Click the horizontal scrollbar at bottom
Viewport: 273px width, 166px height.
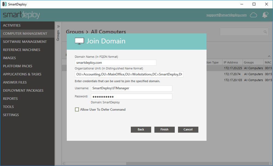pyautogui.click(x=163, y=164)
